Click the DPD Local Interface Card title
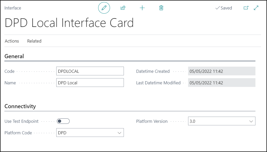Image resolution: width=267 pixels, height=152 pixels. tap(69, 23)
